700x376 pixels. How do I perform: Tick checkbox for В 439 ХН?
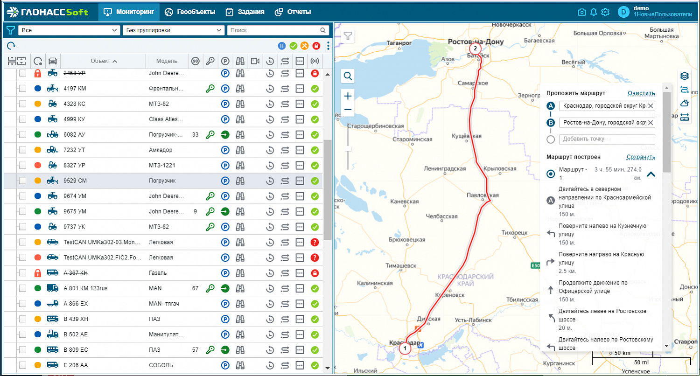pos(22,319)
